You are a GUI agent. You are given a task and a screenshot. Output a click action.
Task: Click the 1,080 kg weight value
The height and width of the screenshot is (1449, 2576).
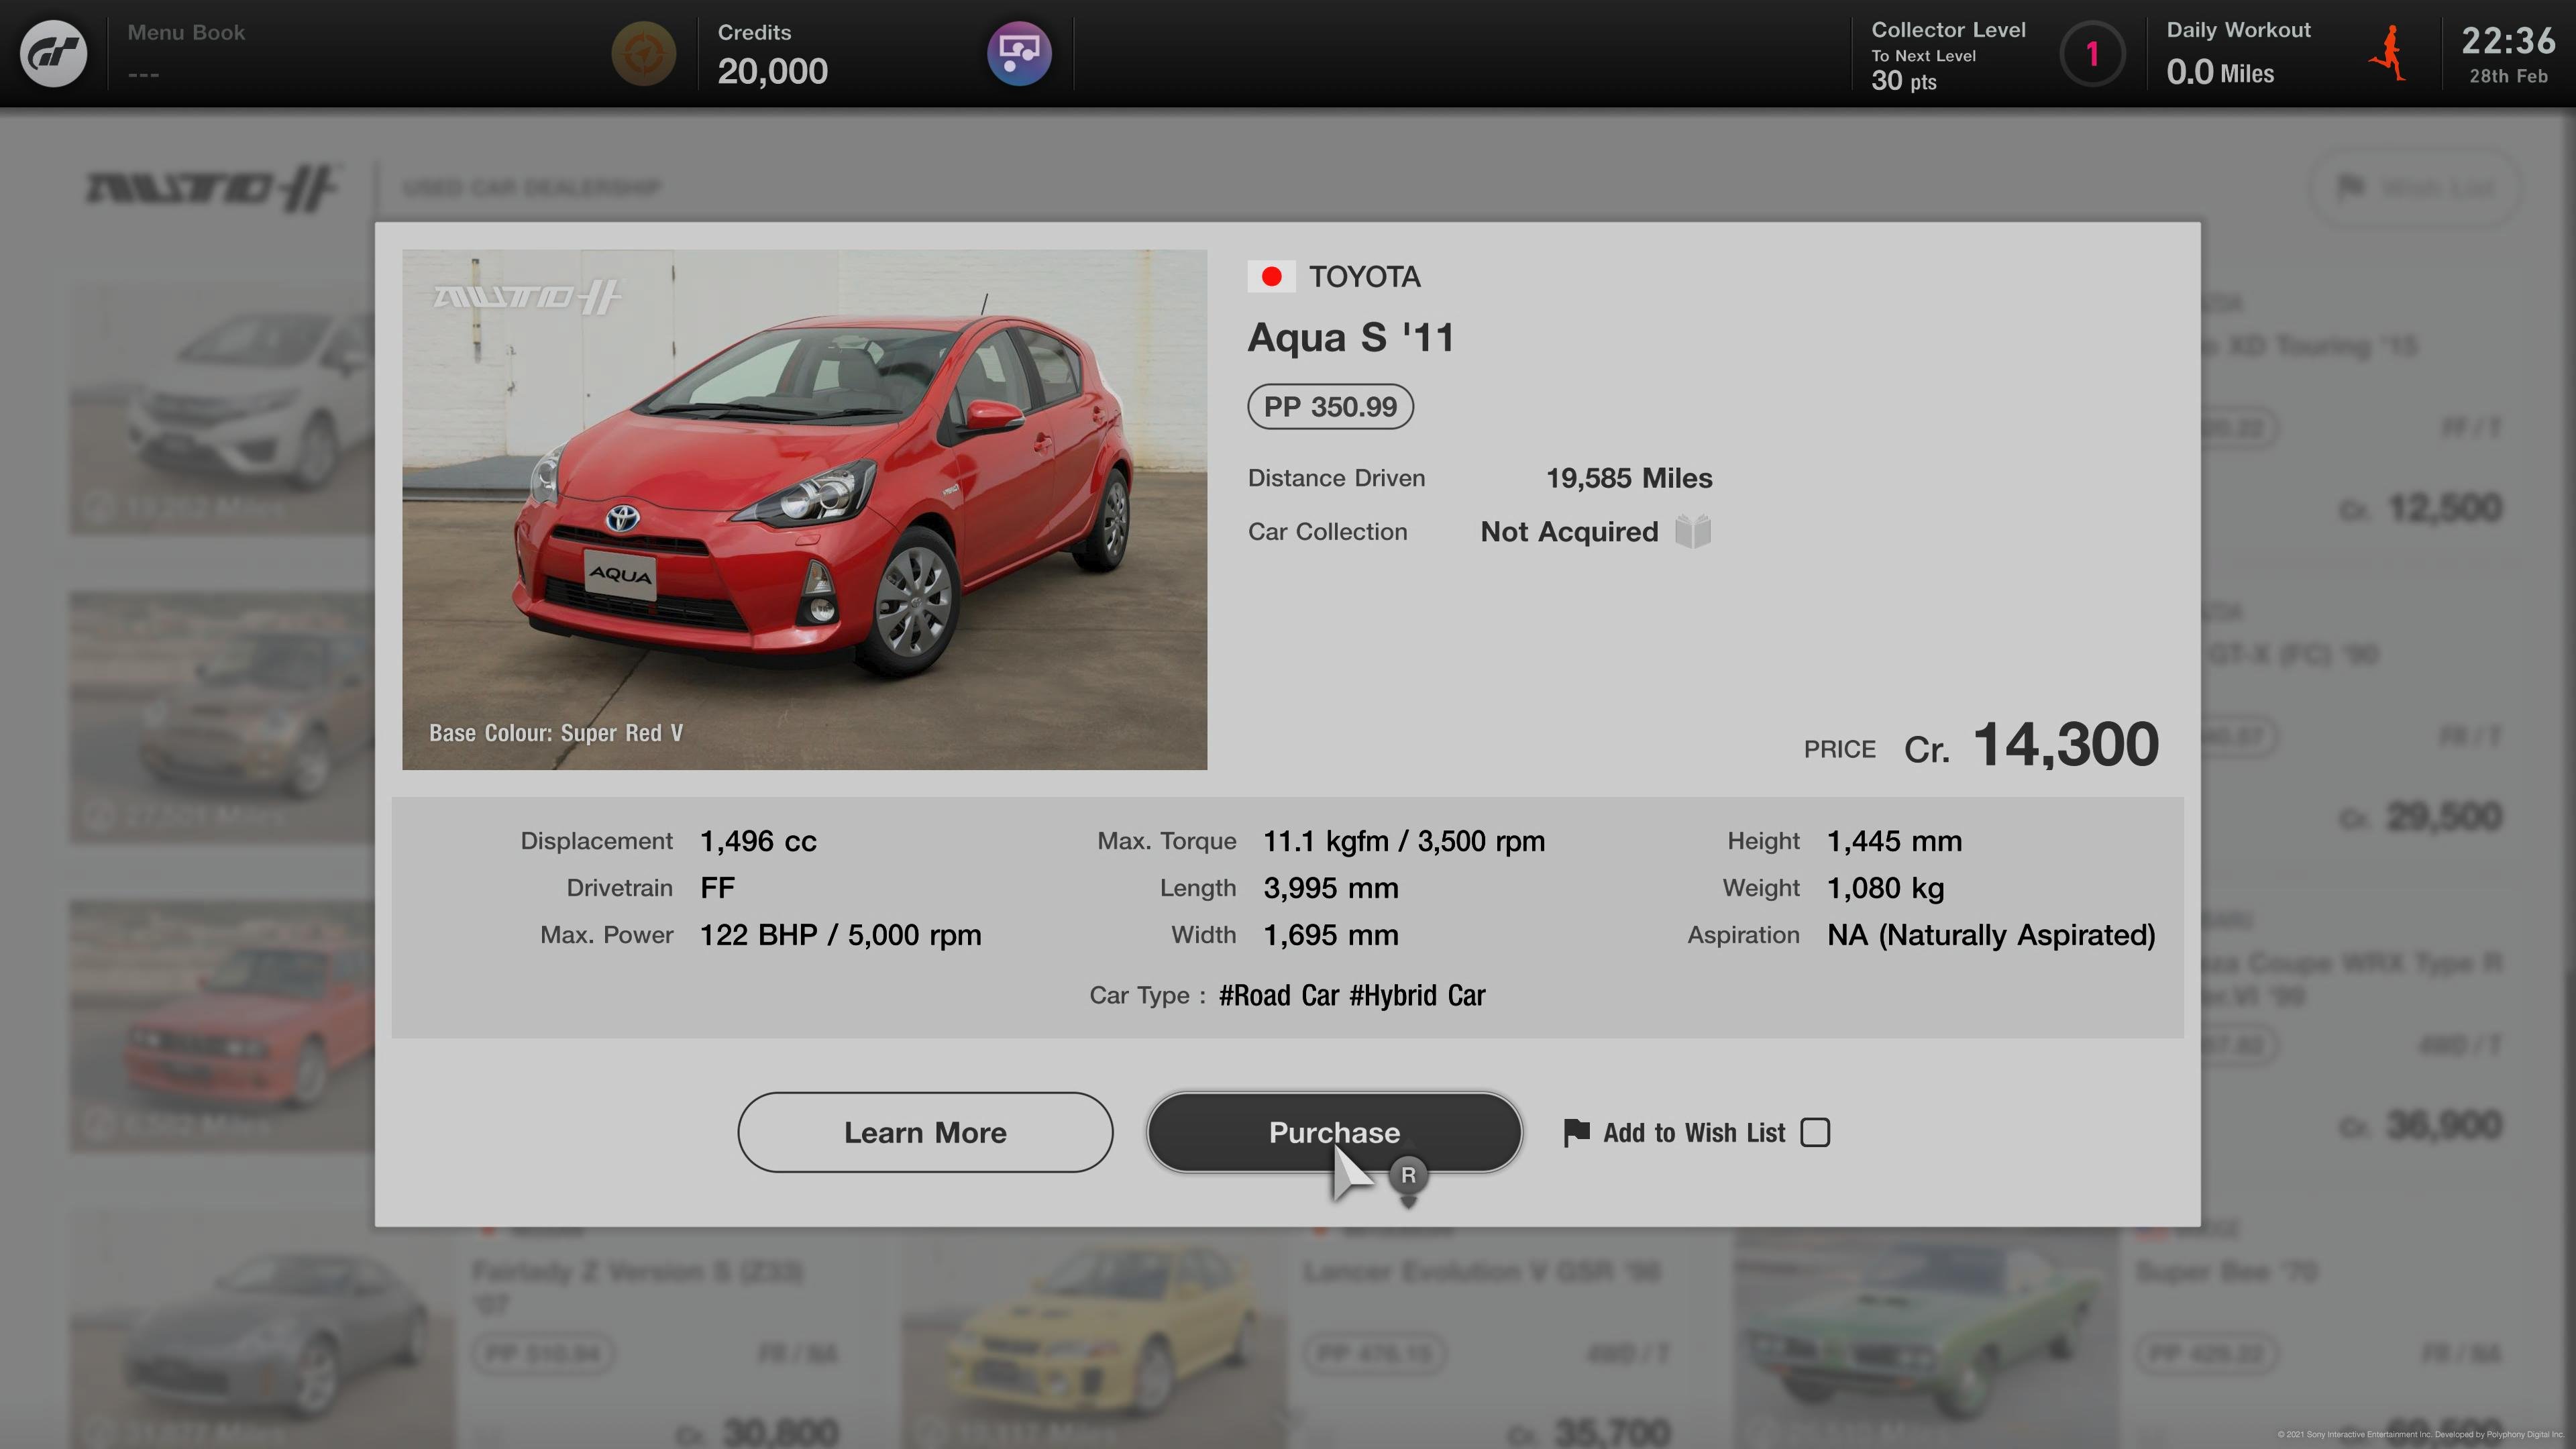click(x=1885, y=888)
